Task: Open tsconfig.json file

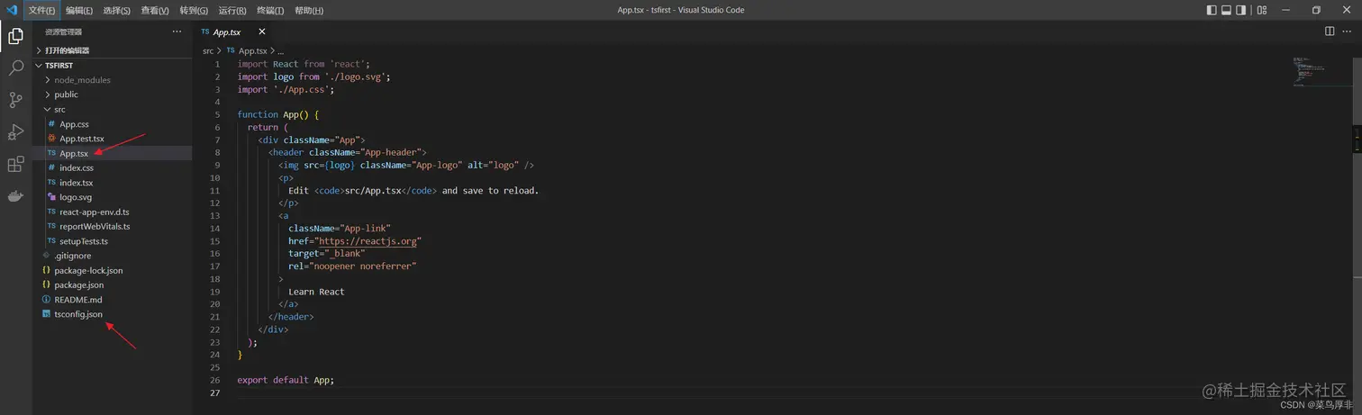Action: pos(113,314)
